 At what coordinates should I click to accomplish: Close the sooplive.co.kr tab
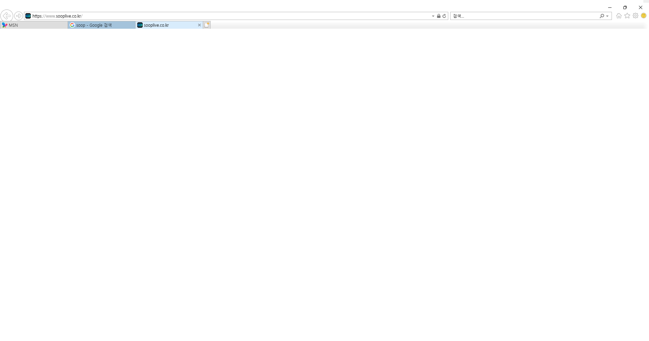pos(199,25)
